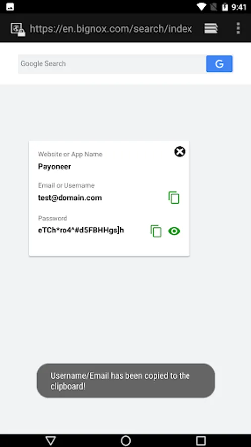Tap the Android home circle button

click(125, 440)
